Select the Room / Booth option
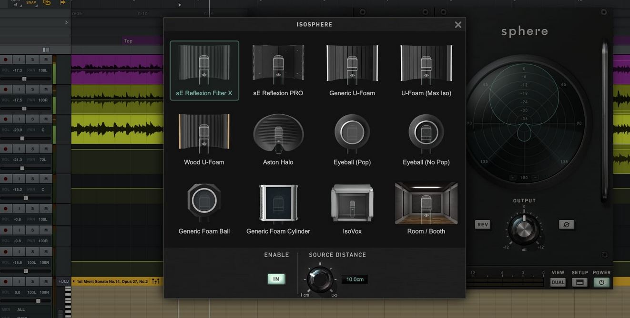630x318 pixels. (426, 209)
